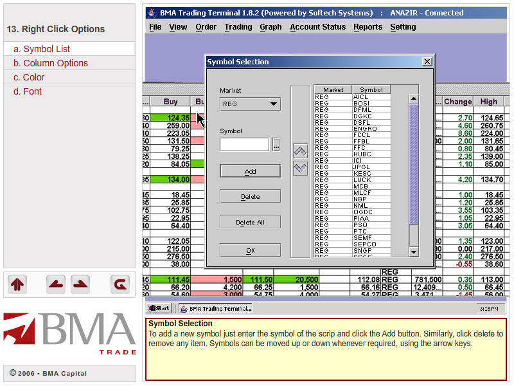Open the Trading menu

(x=238, y=27)
